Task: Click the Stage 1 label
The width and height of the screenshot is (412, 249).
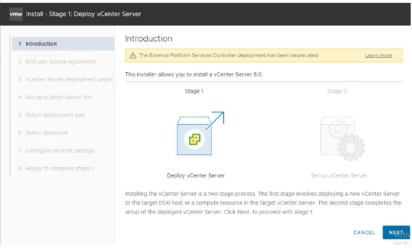Action: coord(194,91)
